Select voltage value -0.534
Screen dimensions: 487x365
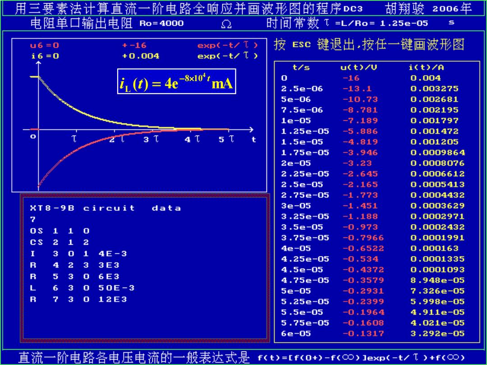[x=360, y=259]
